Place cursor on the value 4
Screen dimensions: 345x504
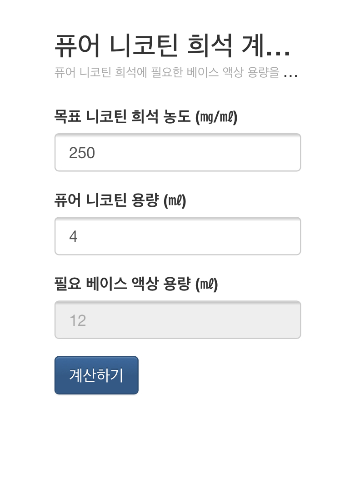pyautogui.click(x=73, y=237)
